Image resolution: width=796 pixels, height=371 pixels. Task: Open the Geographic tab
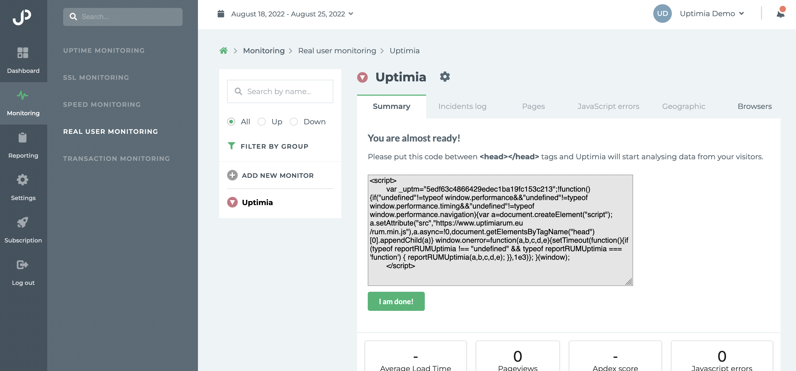683,107
